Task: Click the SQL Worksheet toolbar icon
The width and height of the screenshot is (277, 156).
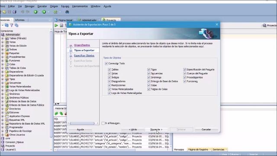Action: pyautogui.click(x=56, y=12)
